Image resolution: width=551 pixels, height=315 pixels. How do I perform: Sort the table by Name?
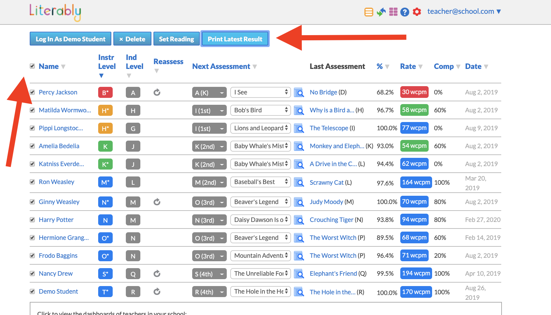pos(52,66)
